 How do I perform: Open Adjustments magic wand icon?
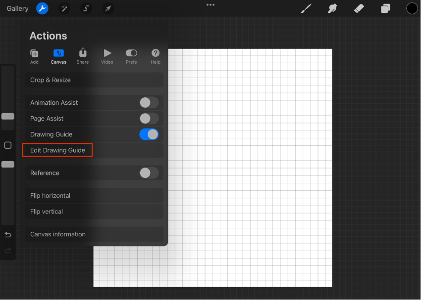(64, 8)
